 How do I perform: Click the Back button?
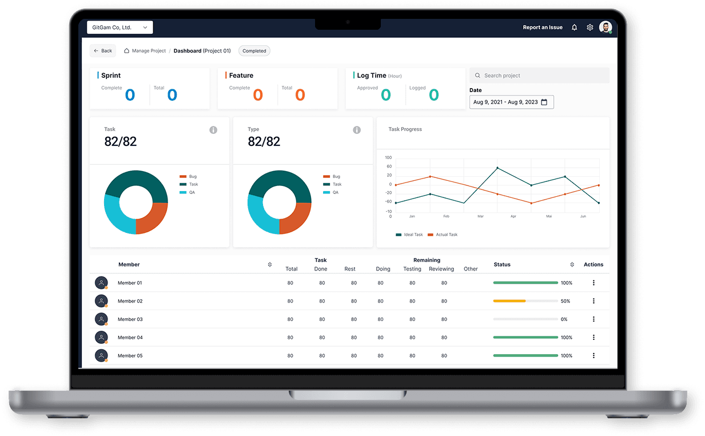coord(103,51)
